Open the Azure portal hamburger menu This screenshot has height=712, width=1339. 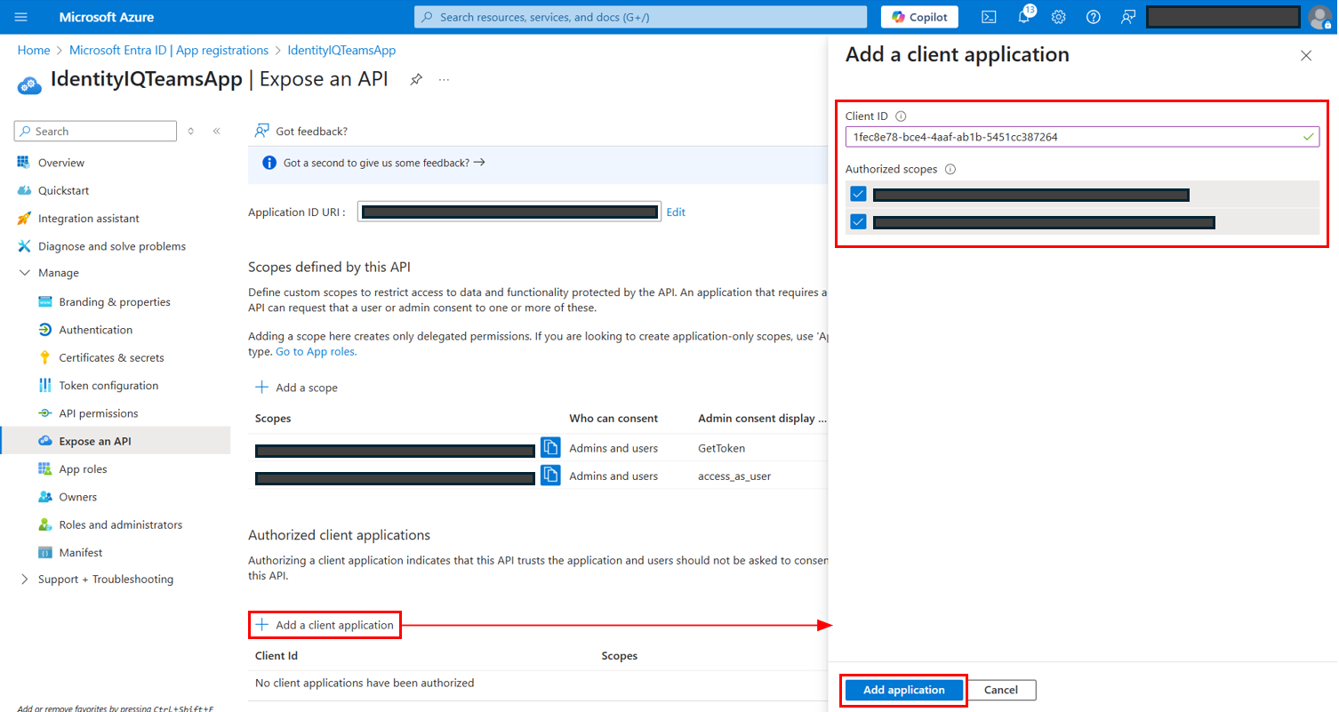[x=21, y=17]
